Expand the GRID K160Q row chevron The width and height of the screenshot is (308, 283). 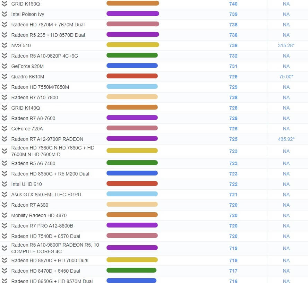(4, 4)
